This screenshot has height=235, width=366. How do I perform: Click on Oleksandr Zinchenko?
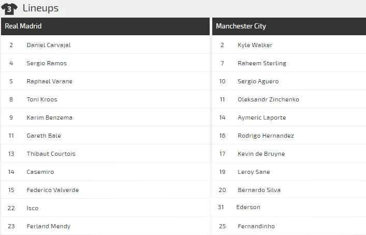[x=268, y=99]
